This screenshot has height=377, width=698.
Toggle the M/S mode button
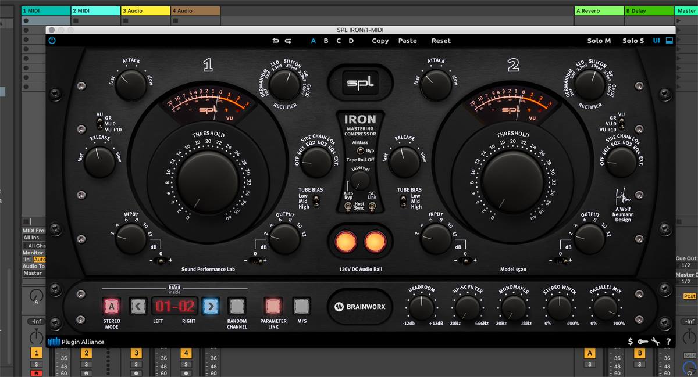[301, 306]
